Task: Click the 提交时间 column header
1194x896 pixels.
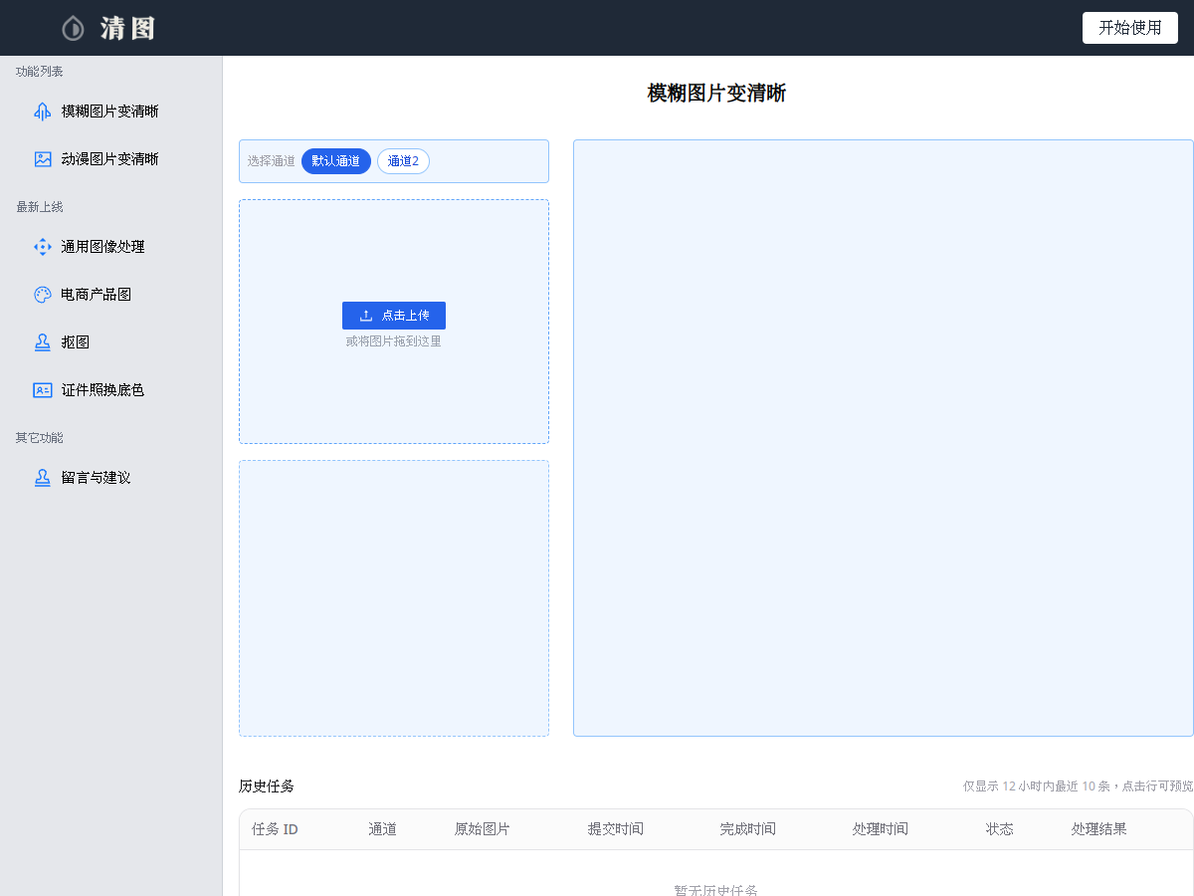Action: pos(616,829)
